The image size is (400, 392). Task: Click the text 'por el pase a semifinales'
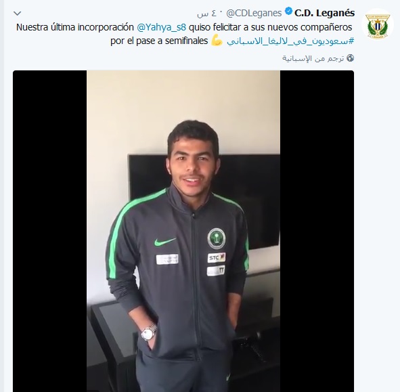click(159, 41)
